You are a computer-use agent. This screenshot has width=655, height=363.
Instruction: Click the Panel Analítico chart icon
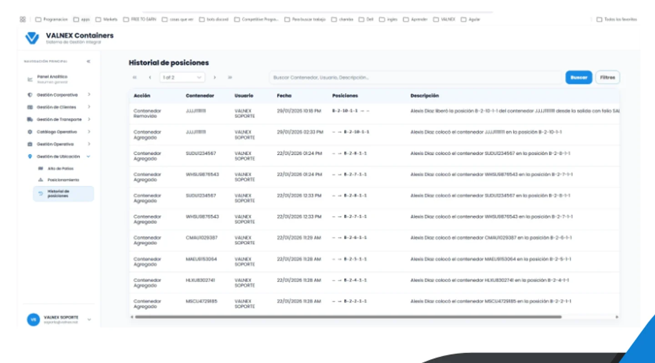tap(30, 79)
